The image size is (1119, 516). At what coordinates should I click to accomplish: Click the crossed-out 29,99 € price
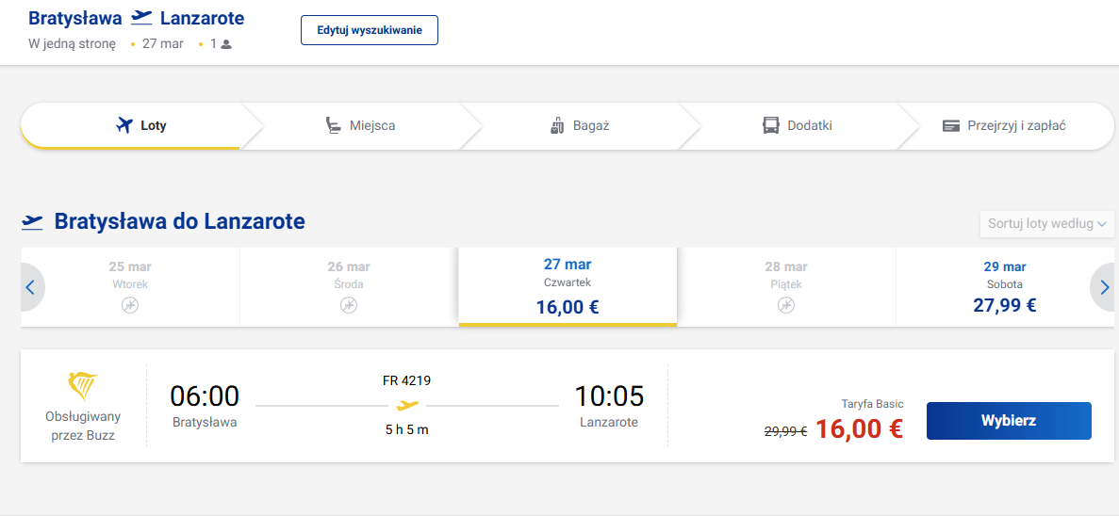click(x=785, y=431)
